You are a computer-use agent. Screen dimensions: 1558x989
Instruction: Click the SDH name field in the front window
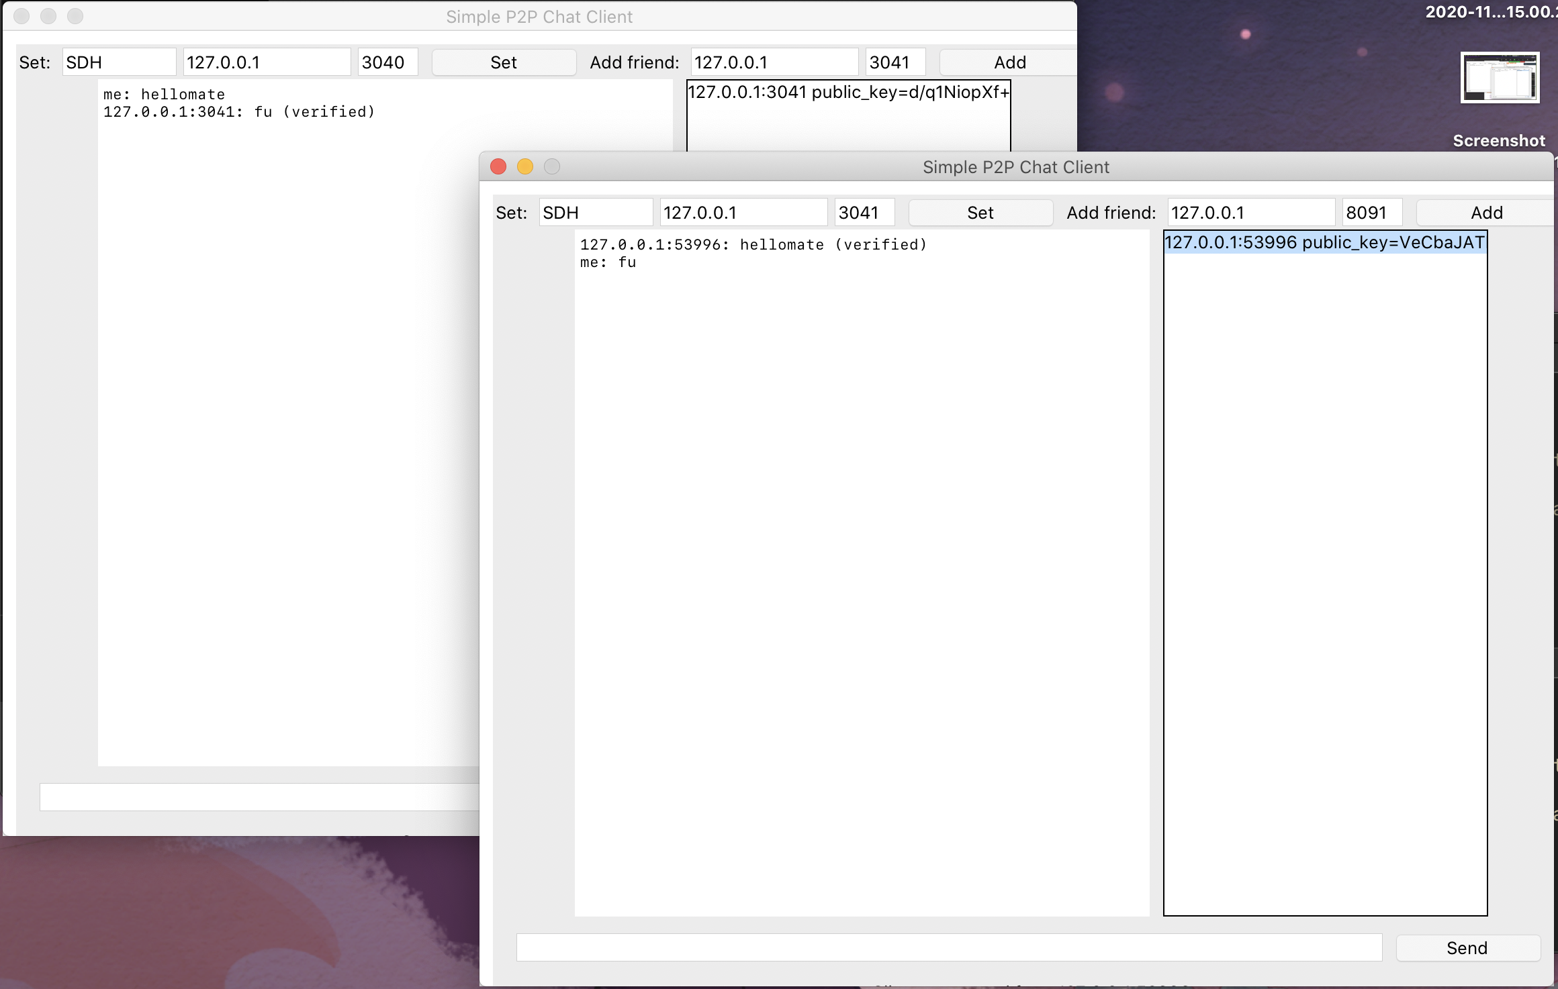point(595,213)
